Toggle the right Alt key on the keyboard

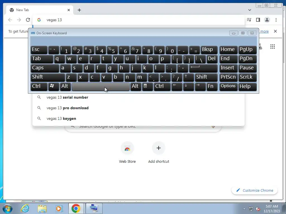pos(136,87)
